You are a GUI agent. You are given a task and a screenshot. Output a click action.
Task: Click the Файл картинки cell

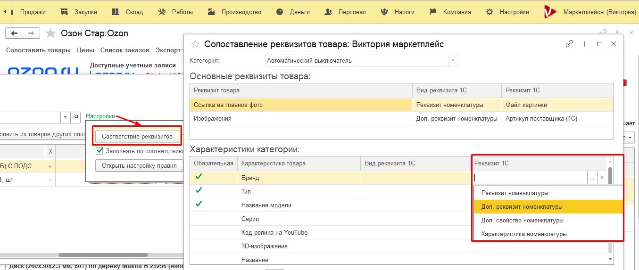557,105
